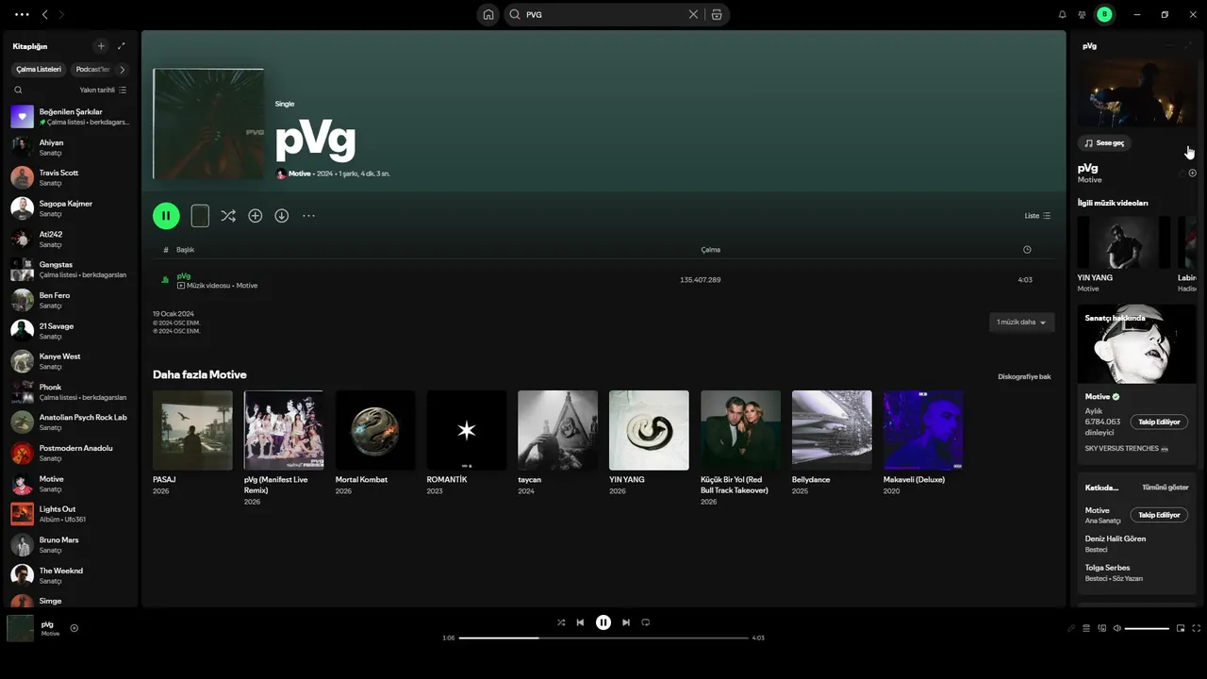Toggle repeat mode in player bar
Image resolution: width=1207 pixels, height=679 pixels.
[x=646, y=622]
